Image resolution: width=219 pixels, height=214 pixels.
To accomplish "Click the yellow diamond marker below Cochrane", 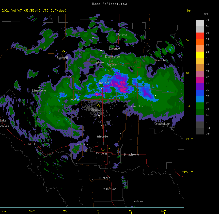I will 86,150.
